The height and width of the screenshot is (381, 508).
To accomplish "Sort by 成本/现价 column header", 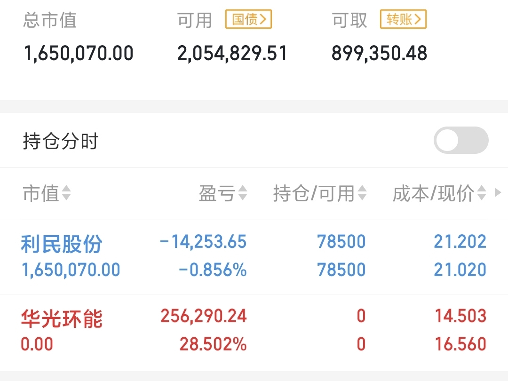I will (x=440, y=193).
